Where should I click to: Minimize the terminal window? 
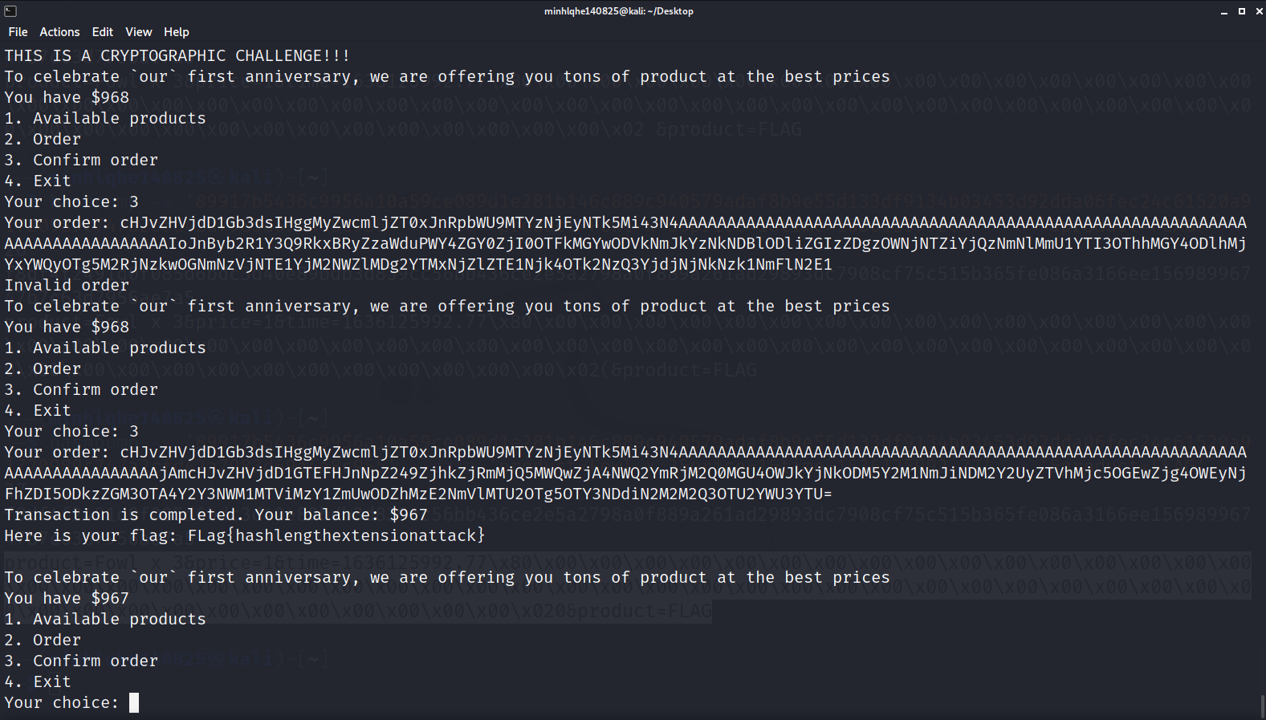[x=1223, y=10]
